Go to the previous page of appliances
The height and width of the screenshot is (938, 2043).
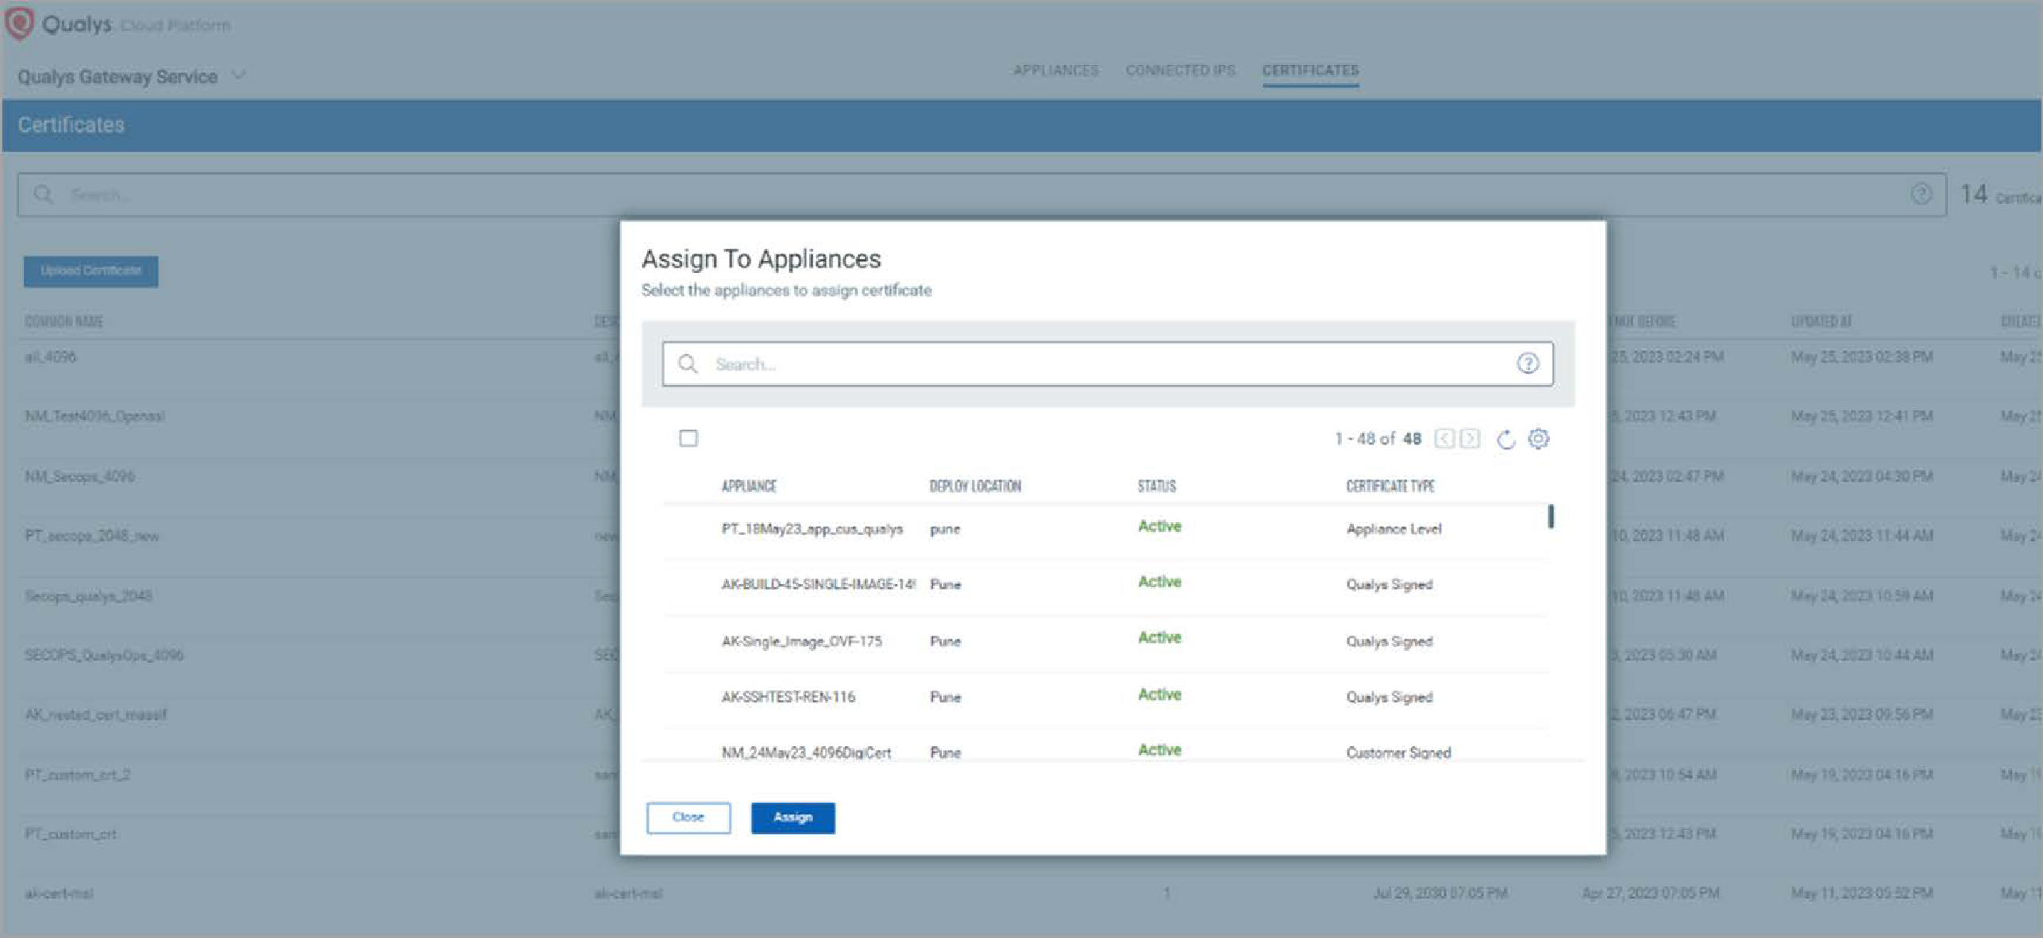tap(1444, 438)
